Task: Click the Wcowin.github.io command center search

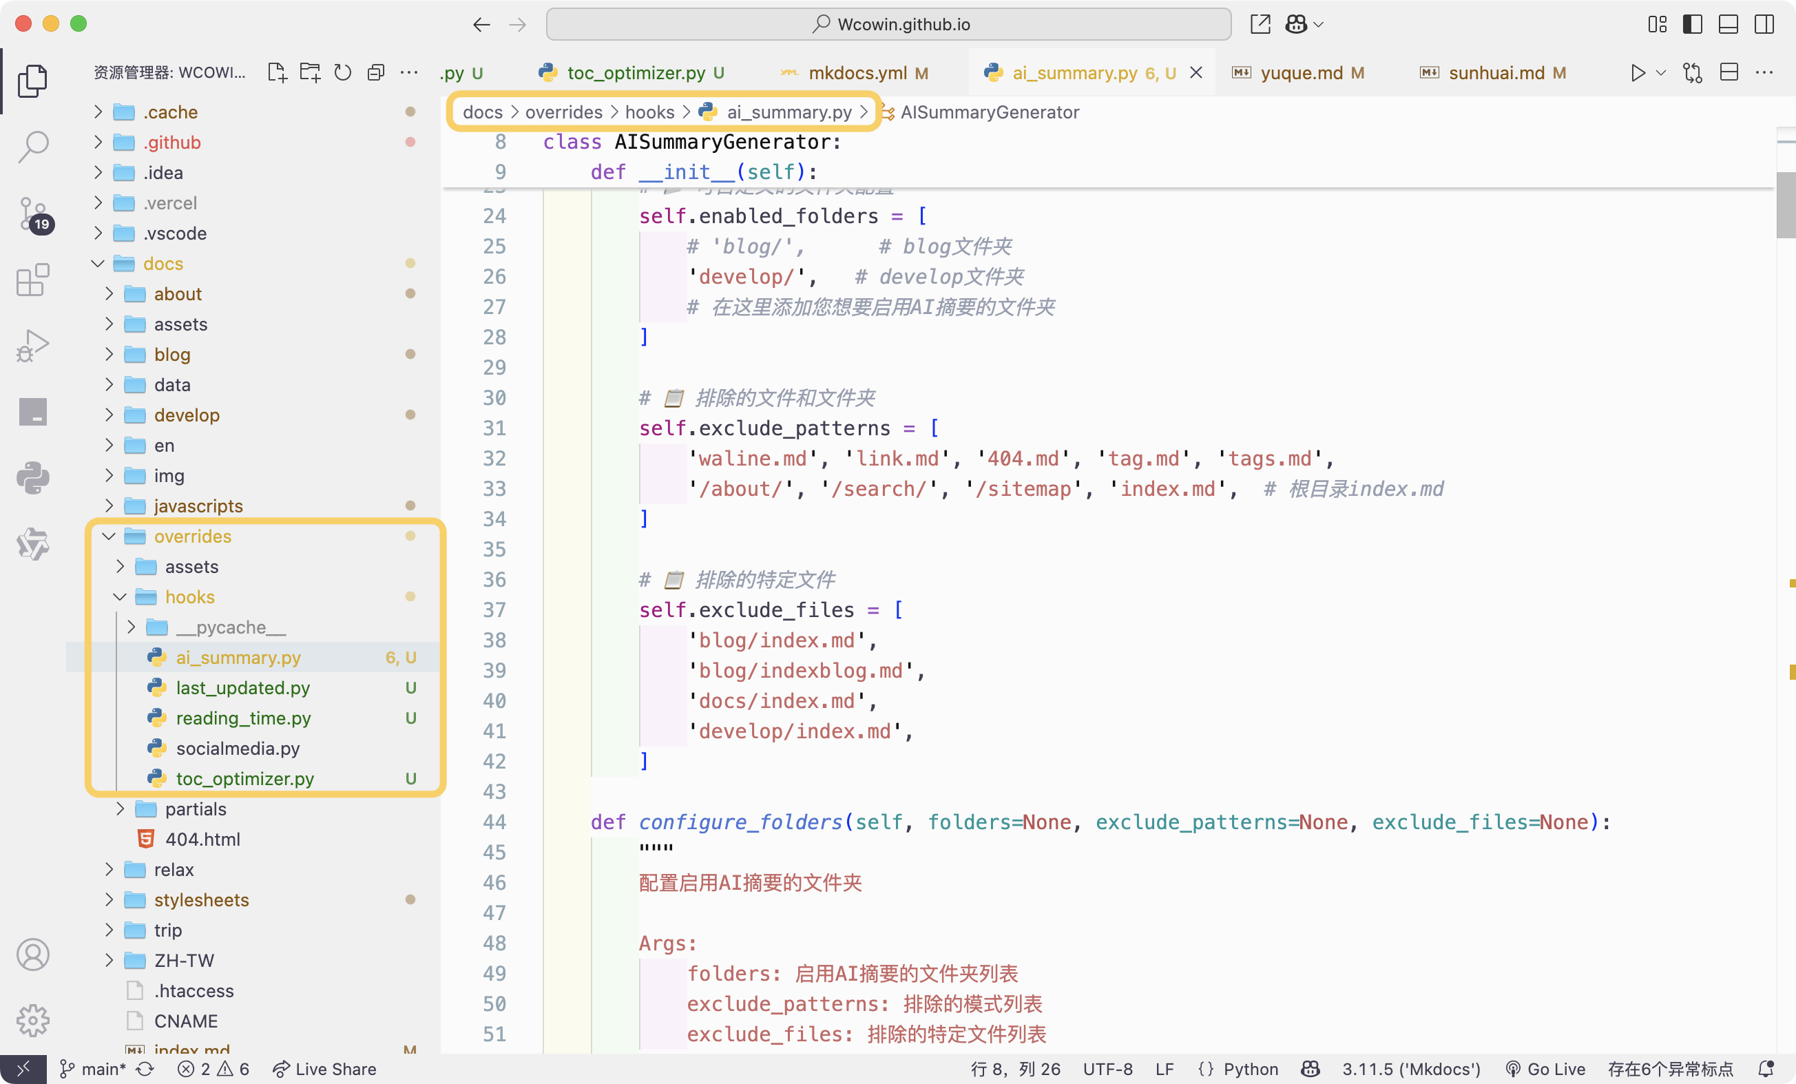Action: (888, 24)
